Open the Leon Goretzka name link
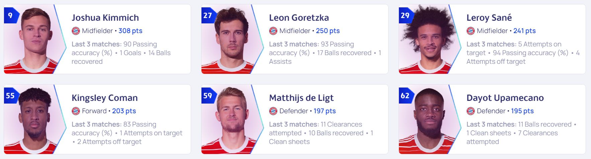The image size is (591, 159). [299, 17]
